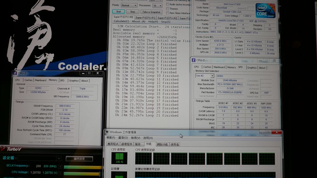This screenshot has height=178, width=317.
Task: Click the Task Manager title bar icon
Action: coord(107,132)
